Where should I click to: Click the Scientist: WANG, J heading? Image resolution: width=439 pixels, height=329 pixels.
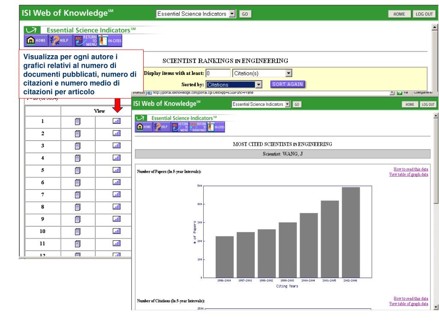click(x=283, y=154)
